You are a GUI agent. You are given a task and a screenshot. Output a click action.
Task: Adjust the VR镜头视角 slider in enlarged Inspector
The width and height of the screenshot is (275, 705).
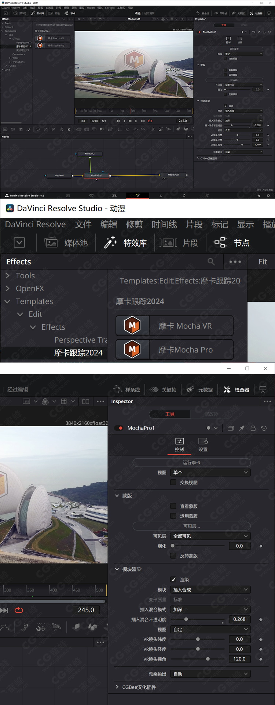tap(198, 659)
